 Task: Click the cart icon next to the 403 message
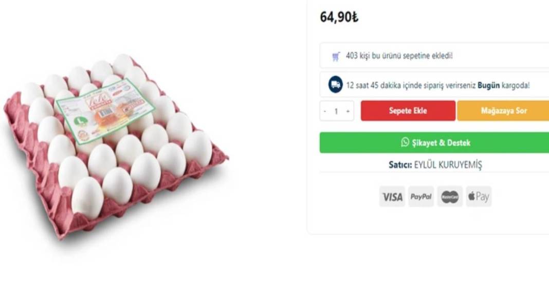(335, 56)
